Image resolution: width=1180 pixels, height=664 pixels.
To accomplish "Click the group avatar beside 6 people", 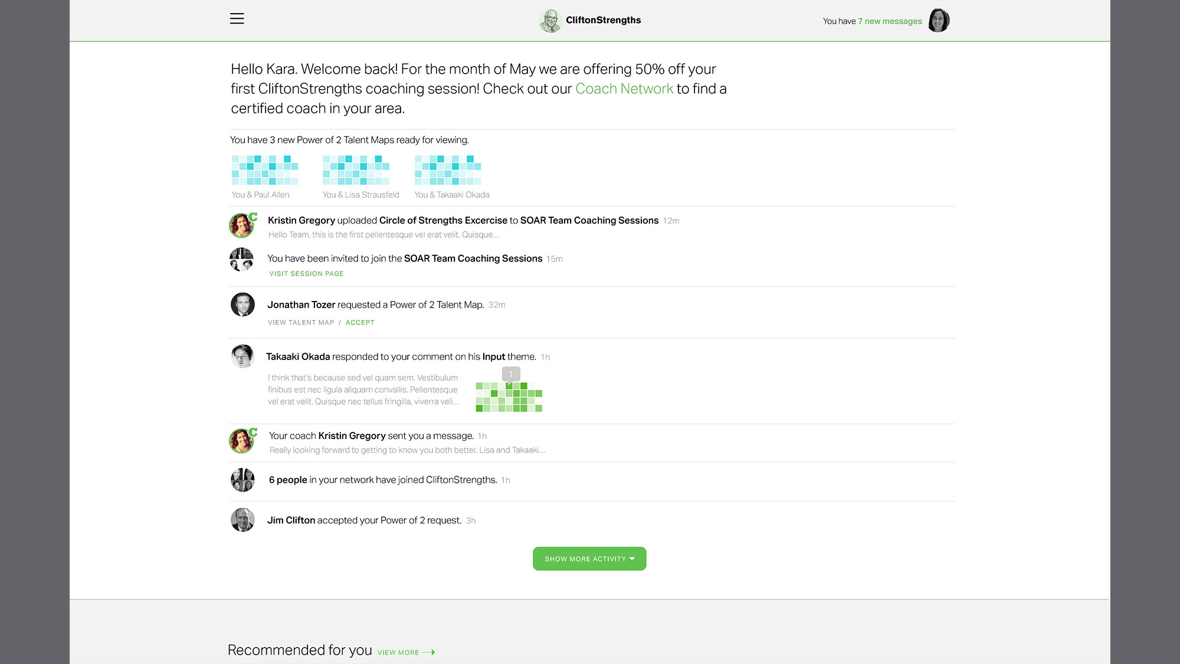I will click(x=242, y=480).
